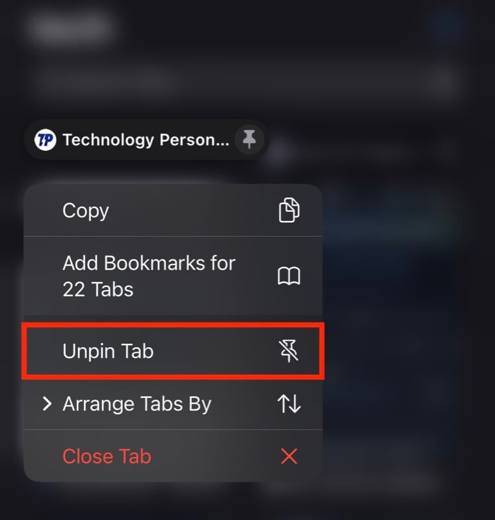Viewport: 495px width, 520px height.
Task: Expand the chevron beside Arrange Tabs By
Action: point(47,404)
